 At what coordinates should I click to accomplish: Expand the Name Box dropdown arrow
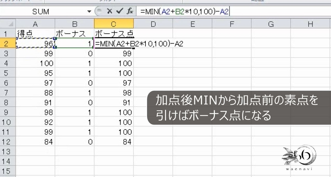tap(89, 11)
